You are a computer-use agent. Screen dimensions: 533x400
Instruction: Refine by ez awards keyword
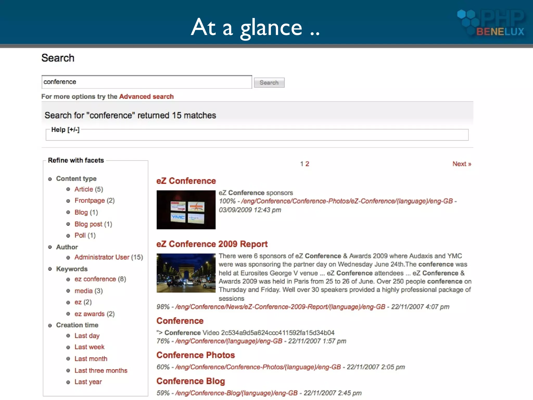pos(89,314)
